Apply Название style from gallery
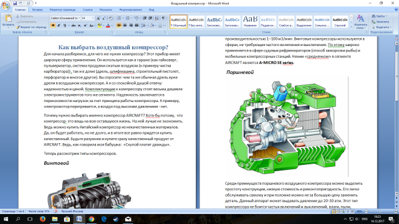 click(250, 21)
